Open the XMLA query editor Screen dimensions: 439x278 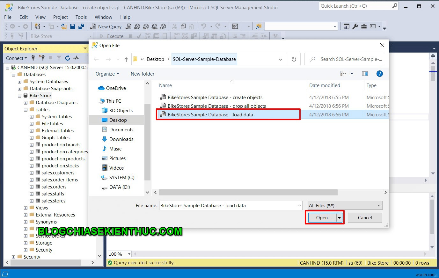click(154, 26)
